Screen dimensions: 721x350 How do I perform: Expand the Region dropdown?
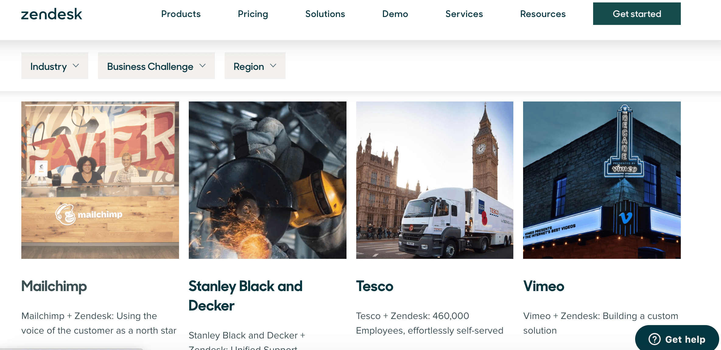point(255,66)
